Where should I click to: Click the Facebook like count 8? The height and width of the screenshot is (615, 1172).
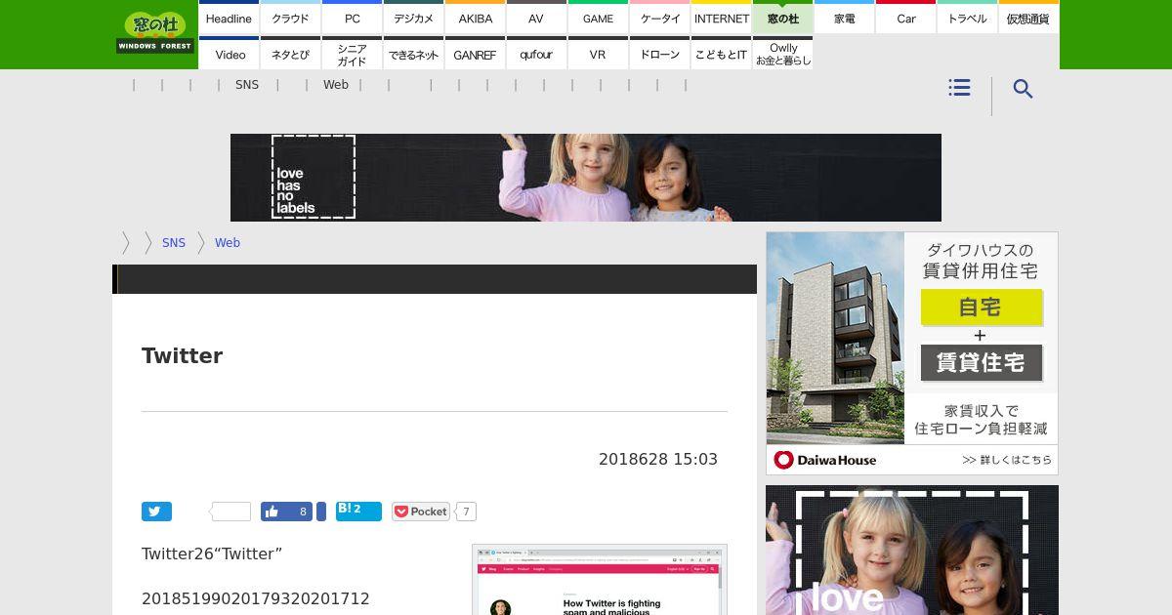click(x=303, y=512)
